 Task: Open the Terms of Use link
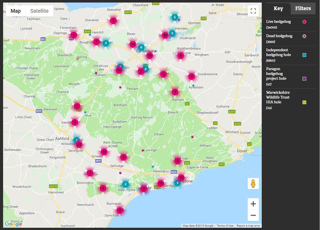tap(225, 225)
